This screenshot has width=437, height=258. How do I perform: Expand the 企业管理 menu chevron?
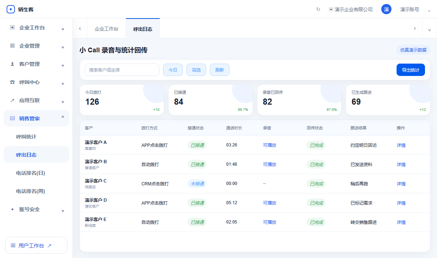click(63, 47)
